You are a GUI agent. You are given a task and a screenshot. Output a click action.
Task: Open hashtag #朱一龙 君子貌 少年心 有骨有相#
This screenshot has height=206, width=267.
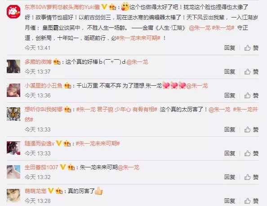[x=116, y=110]
